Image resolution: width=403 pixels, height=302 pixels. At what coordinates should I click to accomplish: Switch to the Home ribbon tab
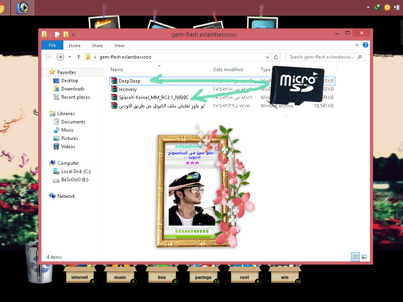(x=74, y=46)
